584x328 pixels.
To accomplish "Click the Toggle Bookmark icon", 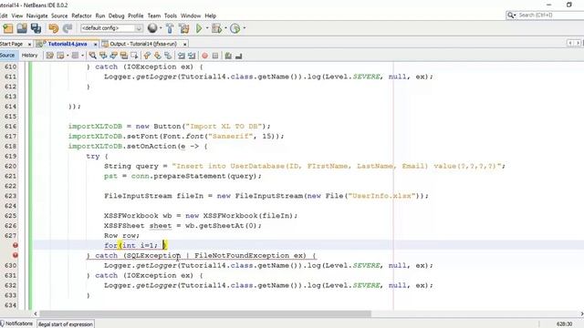I will click(x=168, y=56).
